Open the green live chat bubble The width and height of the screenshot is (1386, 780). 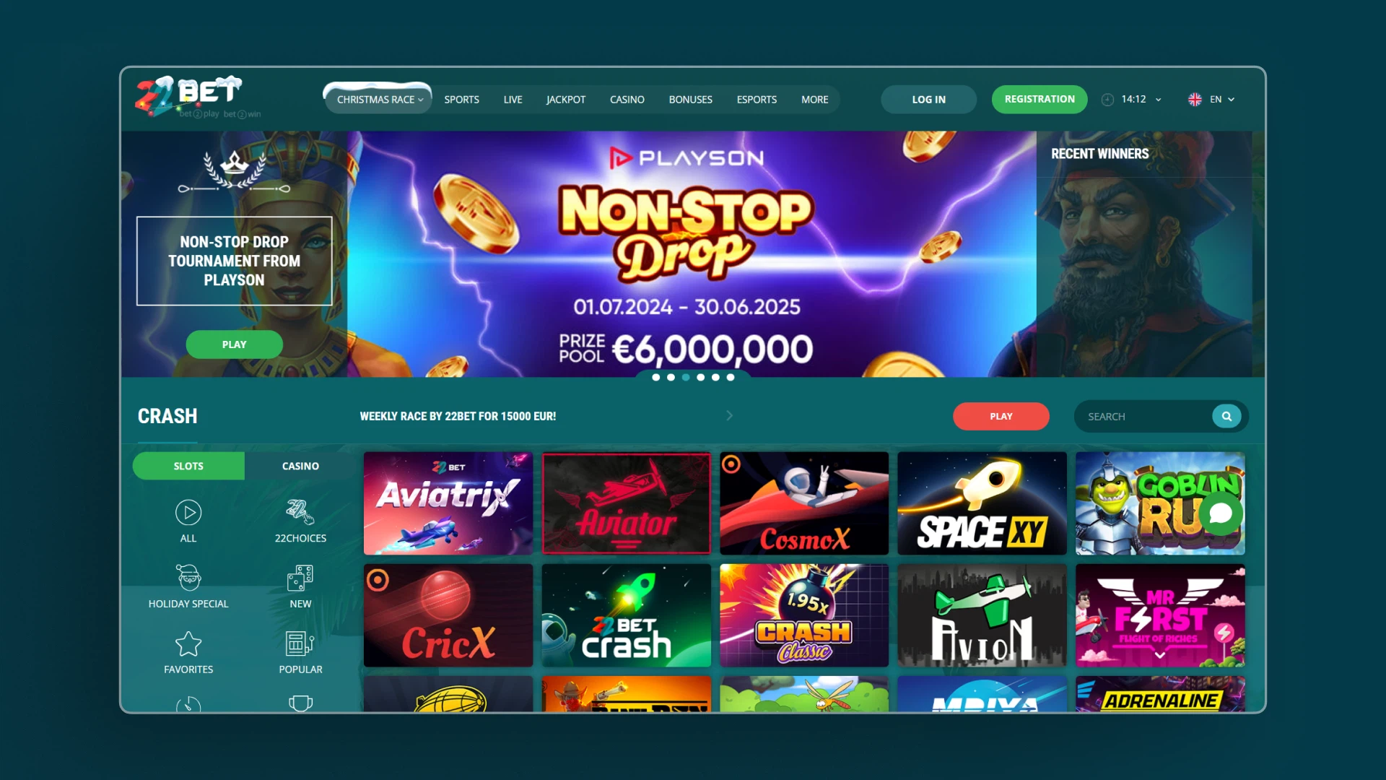(x=1221, y=513)
